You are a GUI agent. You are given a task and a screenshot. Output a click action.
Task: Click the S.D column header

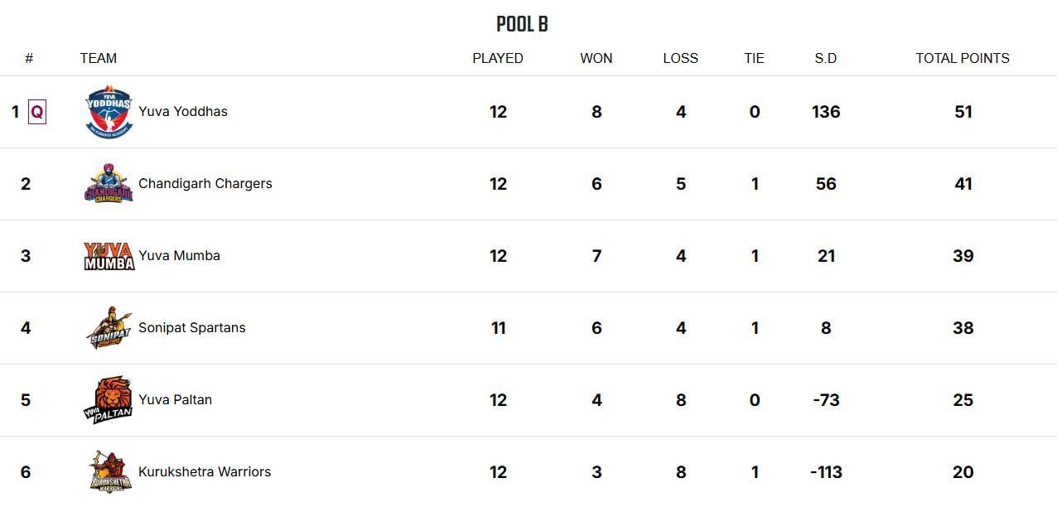coord(826,59)
